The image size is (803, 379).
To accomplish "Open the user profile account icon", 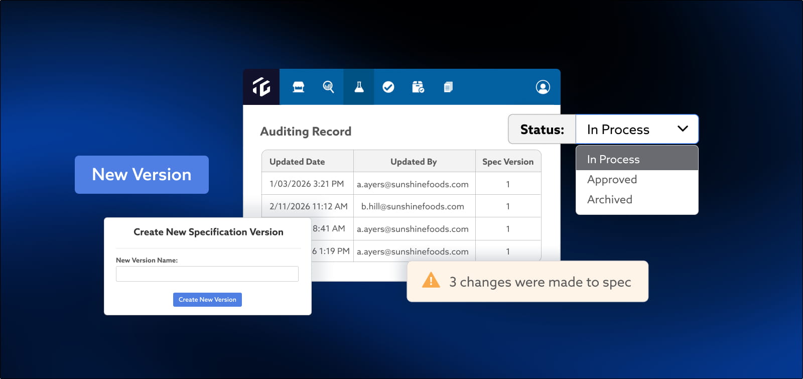I will pyautogui.click(x=543, y=87).
